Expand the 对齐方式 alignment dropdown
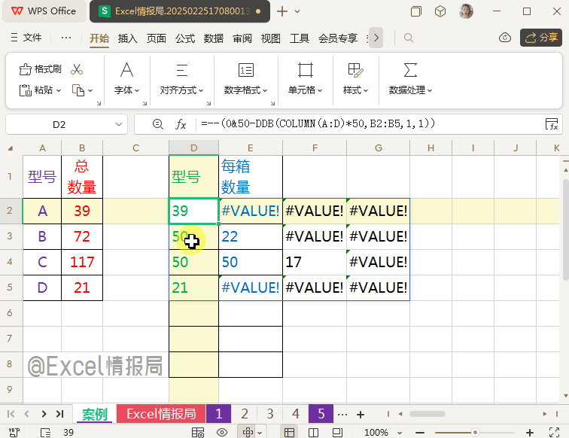 [x=182, y=90]
